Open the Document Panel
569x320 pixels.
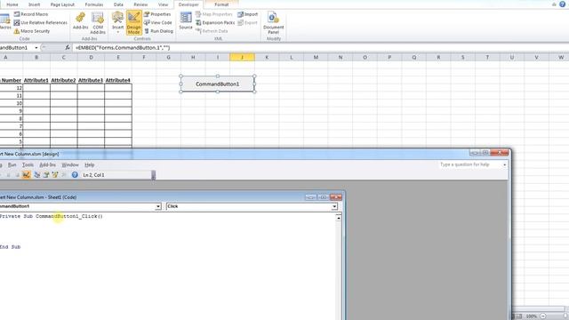click(x=273, y=23)
